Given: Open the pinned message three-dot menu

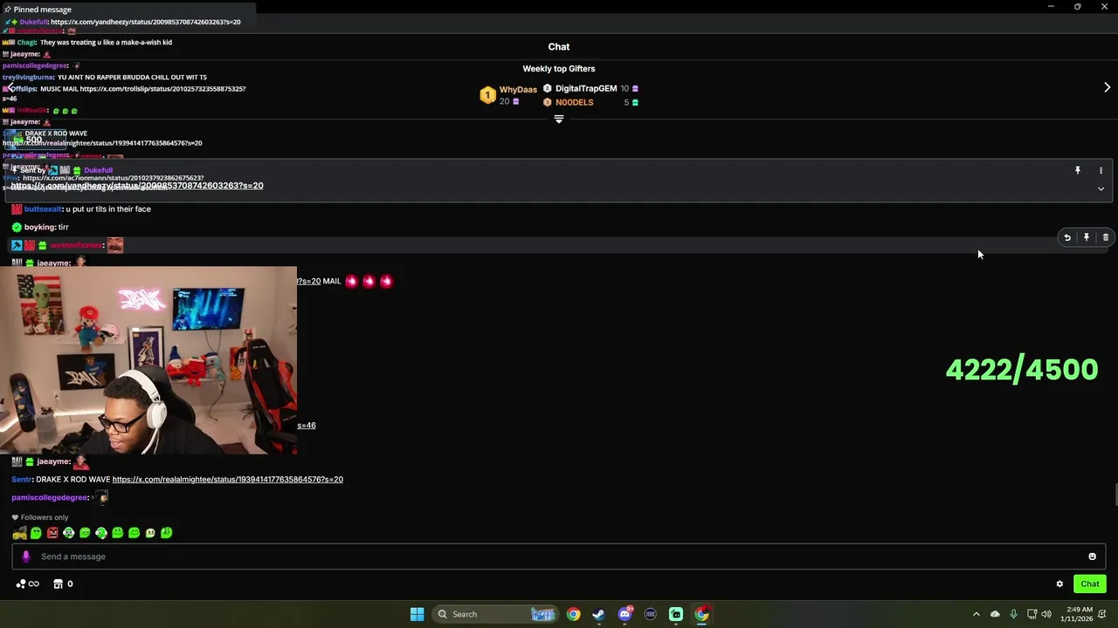Looking at the screenshot, I should pos(1101,170).
